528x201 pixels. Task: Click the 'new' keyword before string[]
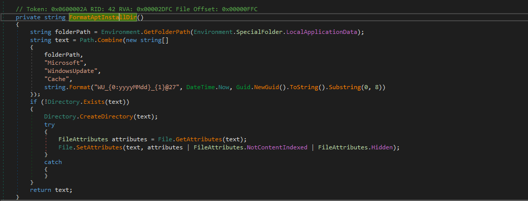pyautogui.click(x=131, y=40)
